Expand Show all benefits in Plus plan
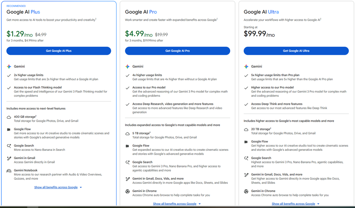The width and height of the screenshot is (355, 208). (x=58, y=188)
